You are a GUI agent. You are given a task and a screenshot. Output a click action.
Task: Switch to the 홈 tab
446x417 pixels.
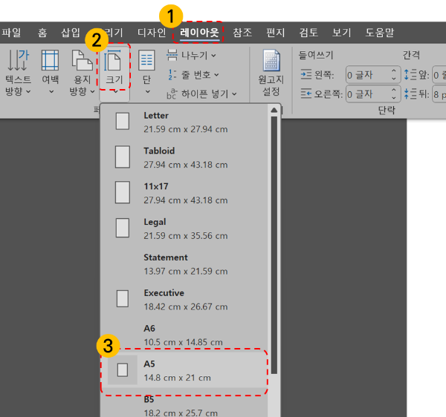point(42,33)
